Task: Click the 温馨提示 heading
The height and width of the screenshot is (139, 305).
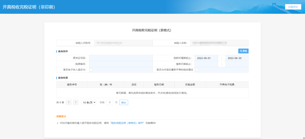Action: coord(61,116)
